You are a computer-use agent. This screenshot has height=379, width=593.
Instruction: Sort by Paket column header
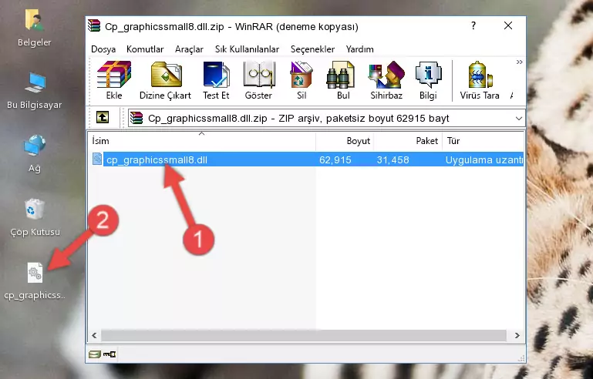pos(408,141)
